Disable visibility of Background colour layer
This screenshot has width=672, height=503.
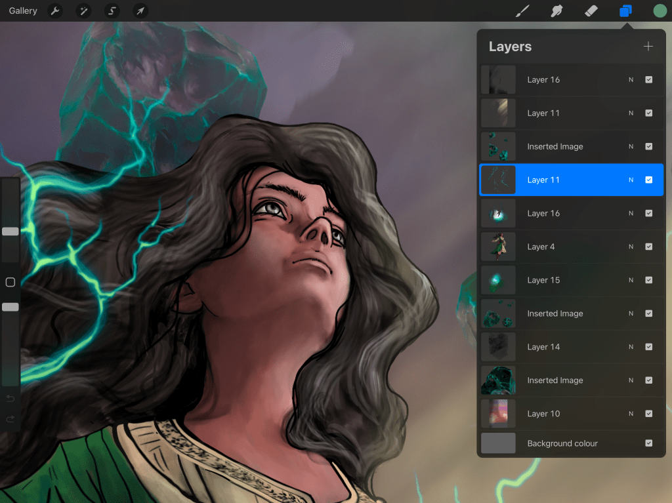[x=649, y=443]
